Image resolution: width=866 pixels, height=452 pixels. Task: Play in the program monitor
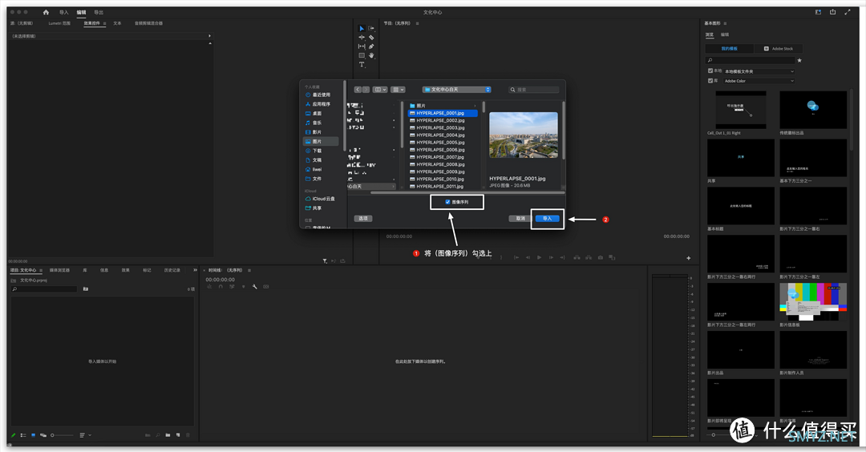(x=539, y=258)
